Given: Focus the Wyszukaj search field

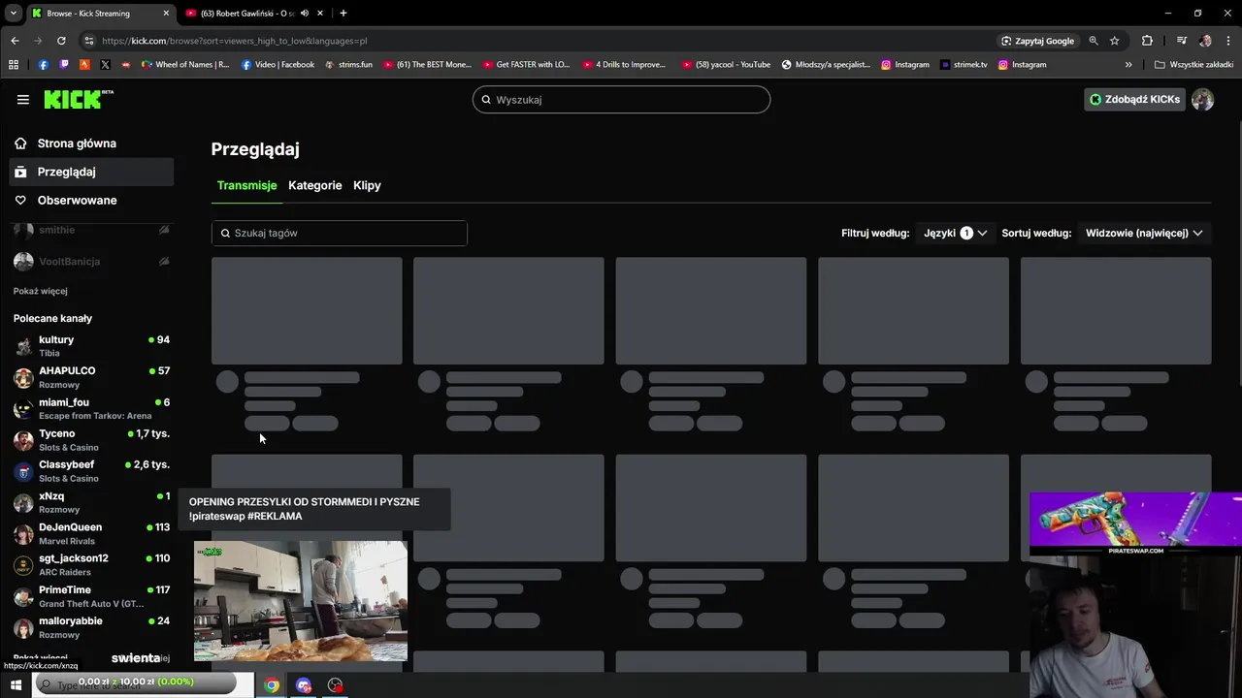Looking at the screenshot, I should click(621, 99).
